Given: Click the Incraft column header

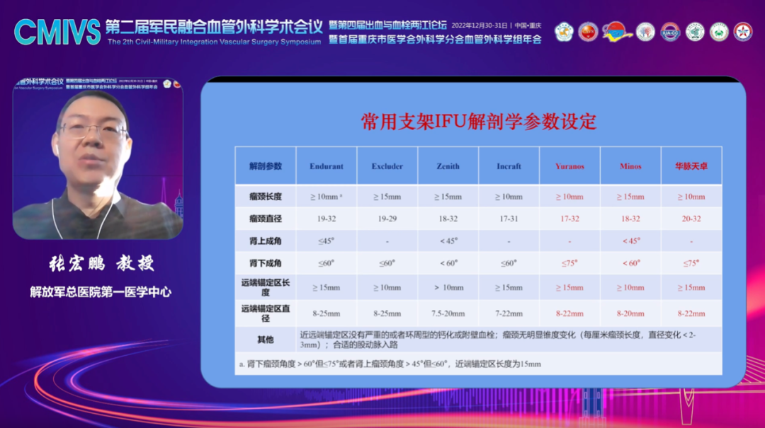Looking at the screenshot, I should click(509, 166).
